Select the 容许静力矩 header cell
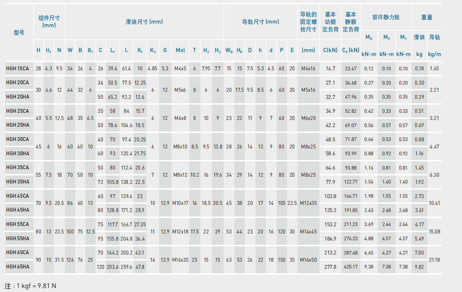 pyautogui.click(x=386, y=17)
